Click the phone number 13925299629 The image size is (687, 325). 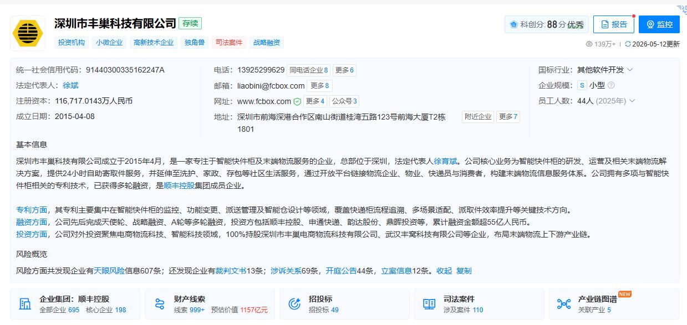tap(261, 70)
